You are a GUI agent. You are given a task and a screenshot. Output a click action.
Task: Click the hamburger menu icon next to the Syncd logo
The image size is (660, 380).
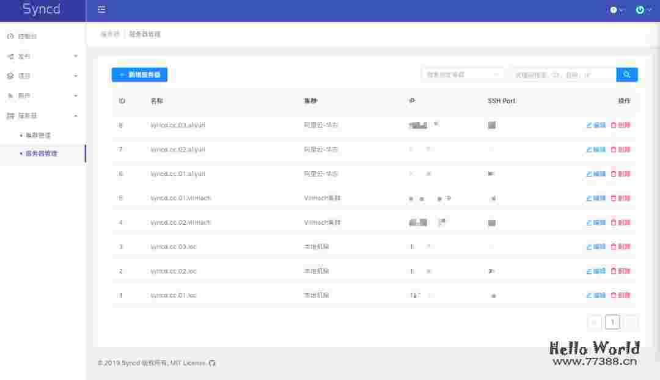click(101, 10)
